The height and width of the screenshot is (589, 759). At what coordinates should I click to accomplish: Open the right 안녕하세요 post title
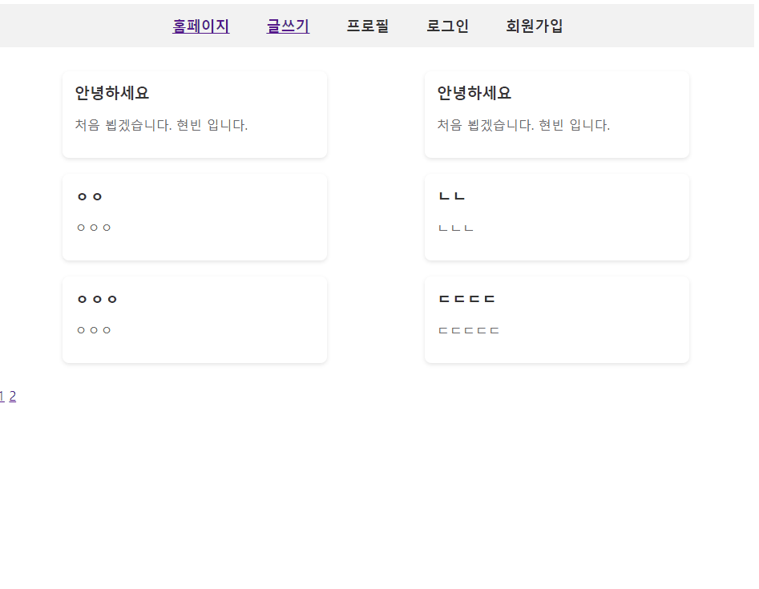pyautogui.click(x=474, y=93)
